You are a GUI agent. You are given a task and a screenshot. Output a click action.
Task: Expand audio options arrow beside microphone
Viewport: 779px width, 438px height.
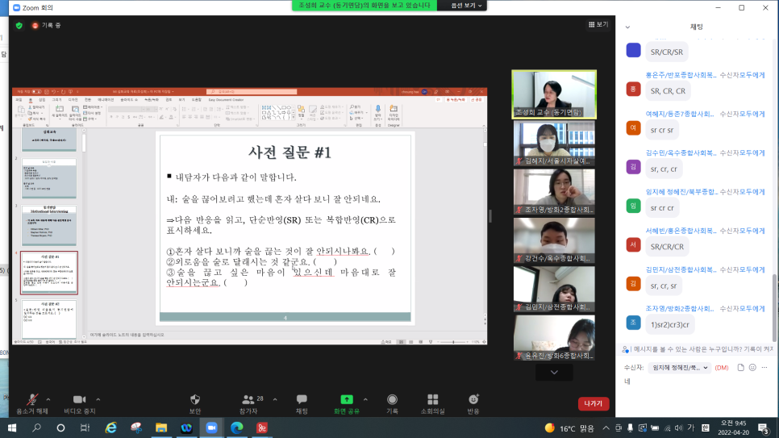48,399
